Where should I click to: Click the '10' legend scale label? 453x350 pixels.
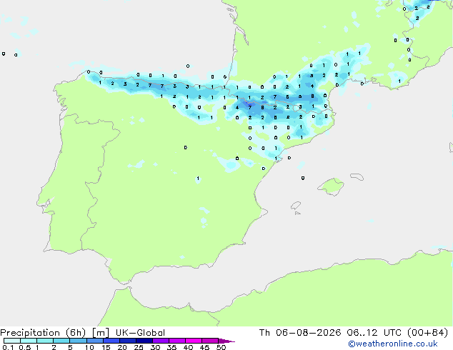(89, 347)
